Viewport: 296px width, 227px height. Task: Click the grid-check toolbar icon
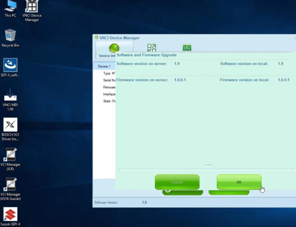[x=151, y=48]
